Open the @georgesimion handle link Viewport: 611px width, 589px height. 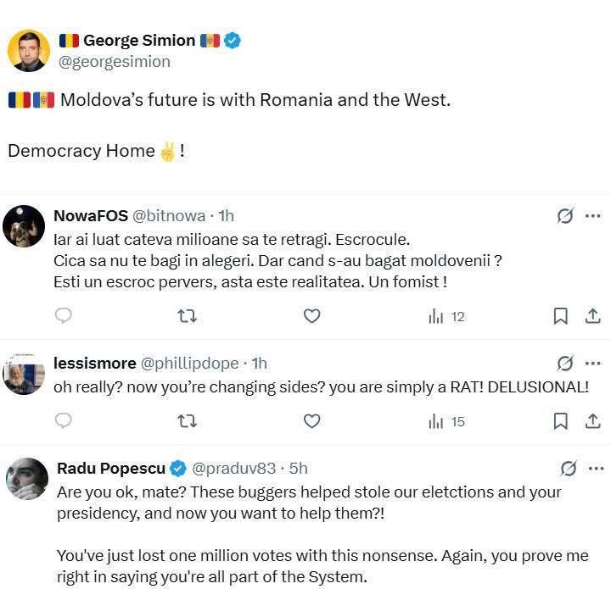pyautogui.click(x=114, y=61)
